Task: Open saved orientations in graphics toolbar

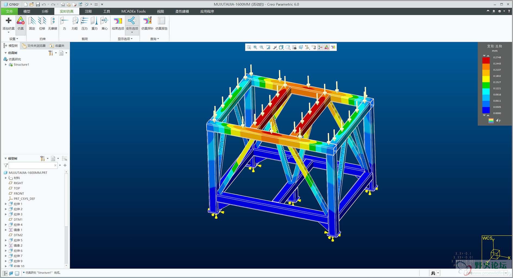Action: [288, 47]
